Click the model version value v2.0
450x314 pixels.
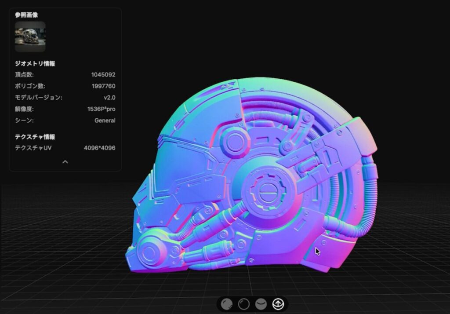(x=109, y=98)
